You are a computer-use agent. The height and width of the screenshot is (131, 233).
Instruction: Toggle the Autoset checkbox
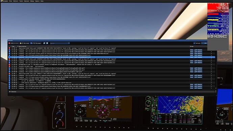[195, 43]
